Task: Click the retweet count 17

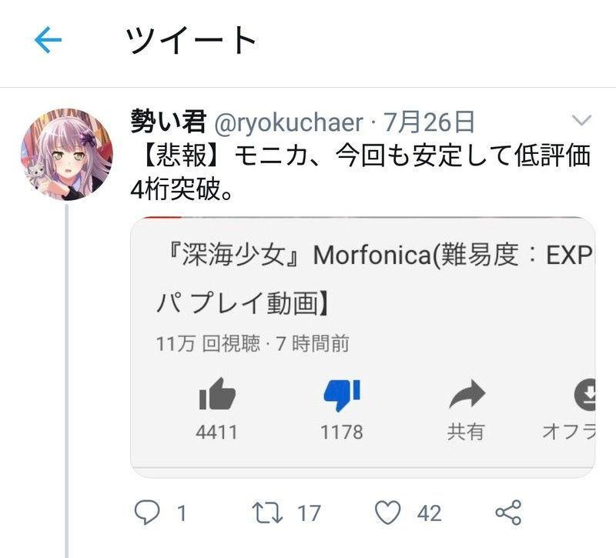Action: click(310, 513)
